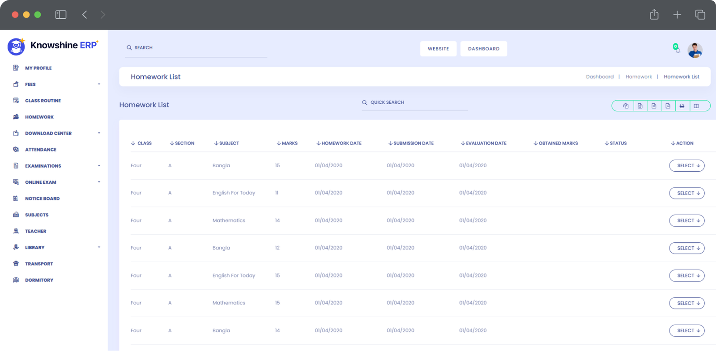Screen dimensions: 716x351
Task: Toggle the browser sidebar icon
Action: click(x=61, y=15)
